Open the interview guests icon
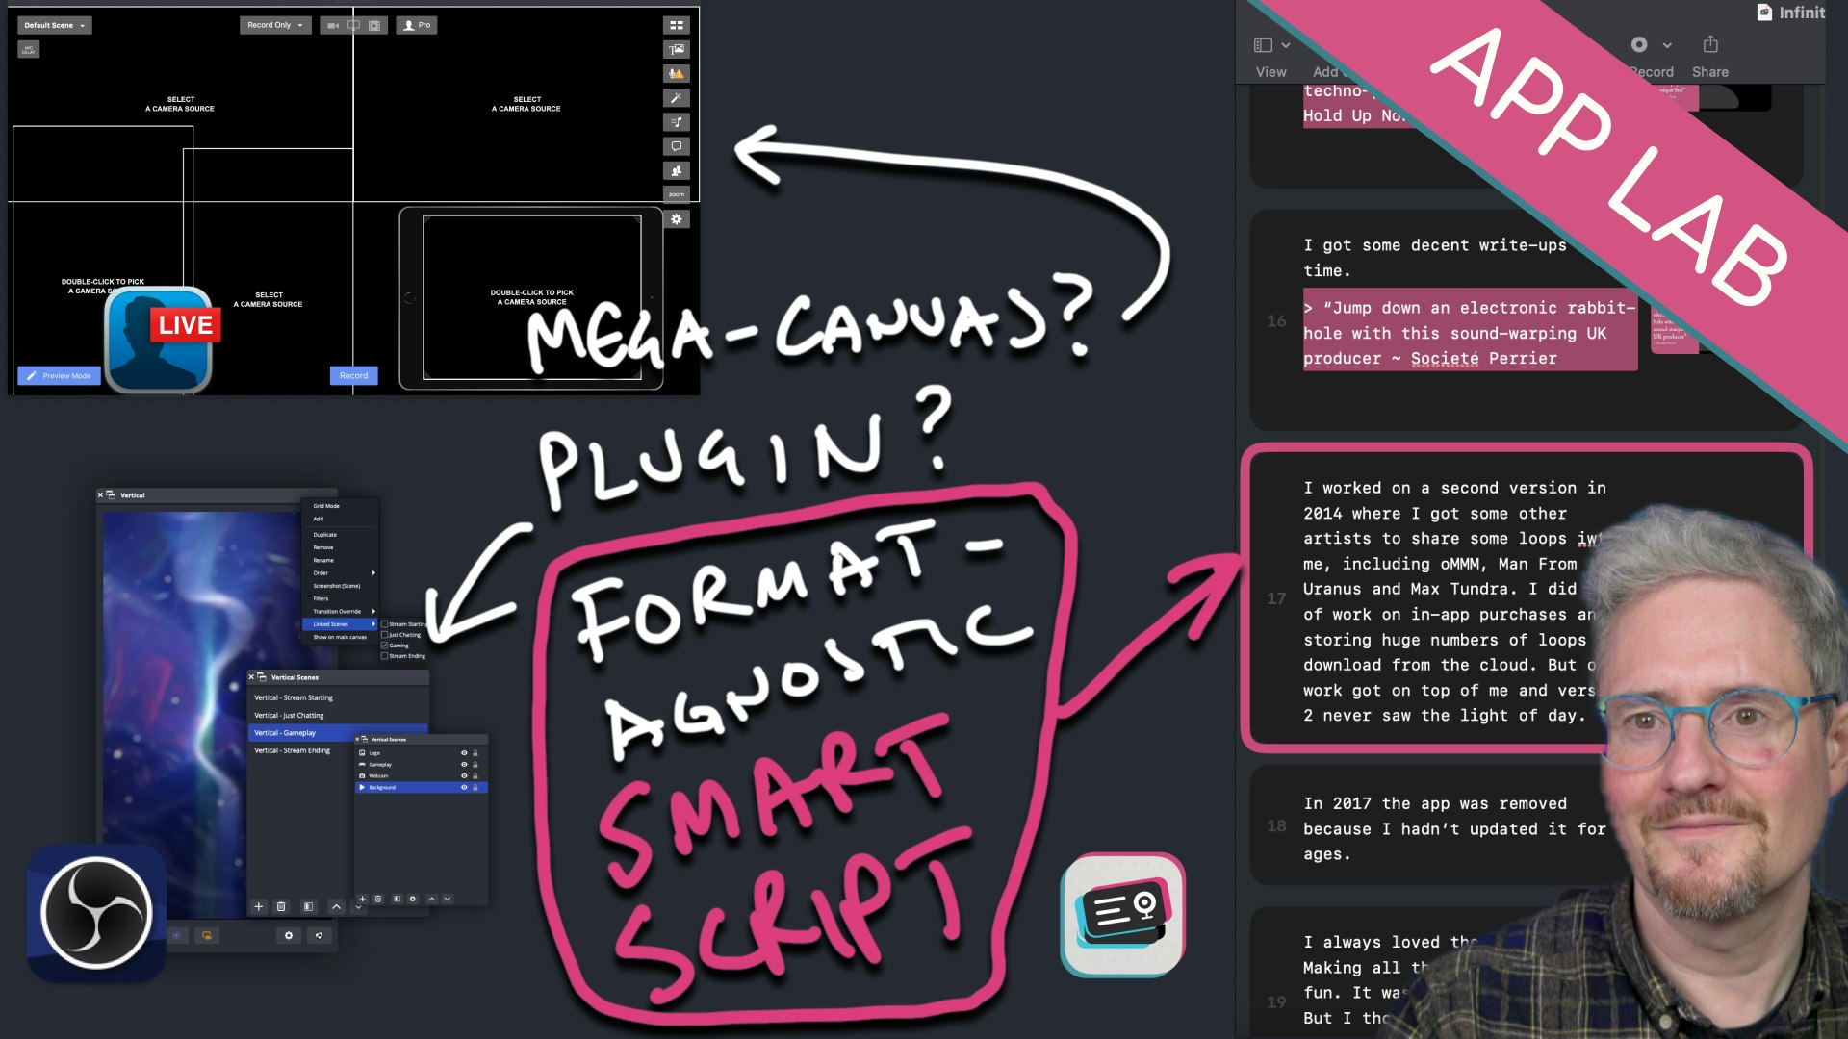The width and height of the screenshot is (1848, 1039). click(x=676, y=170)
